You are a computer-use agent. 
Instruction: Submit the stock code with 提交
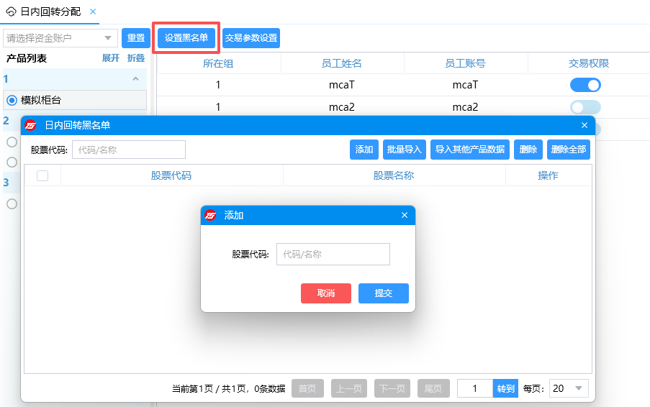click(384, 293)
